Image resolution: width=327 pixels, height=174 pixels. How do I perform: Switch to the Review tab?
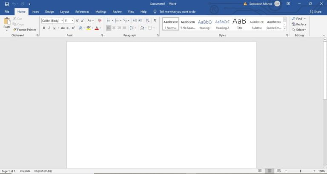[x=117, y=11]
